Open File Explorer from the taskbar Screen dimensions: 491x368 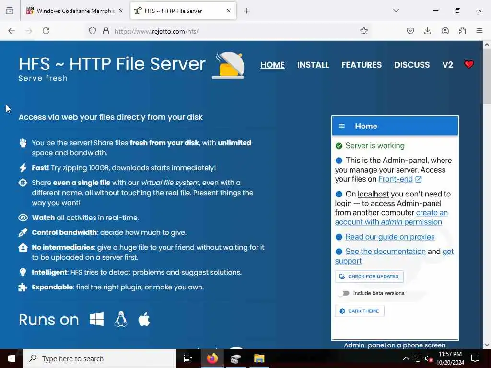259,358
